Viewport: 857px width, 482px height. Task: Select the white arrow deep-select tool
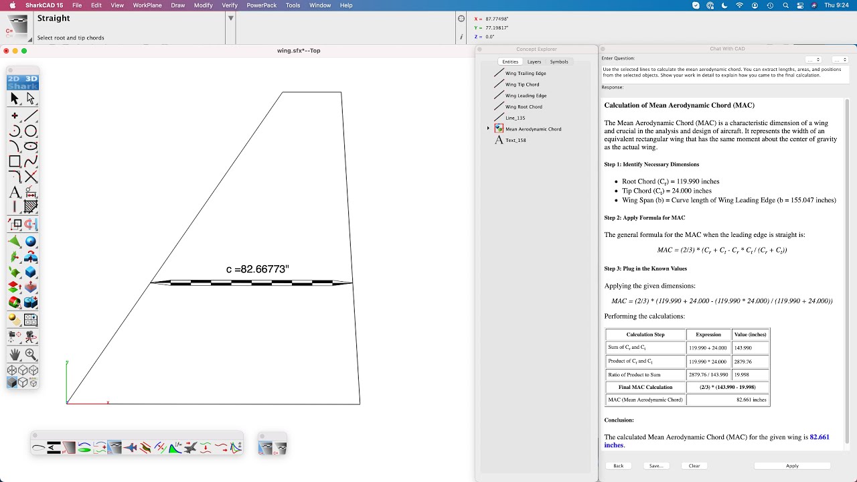(x=31, y=98)
